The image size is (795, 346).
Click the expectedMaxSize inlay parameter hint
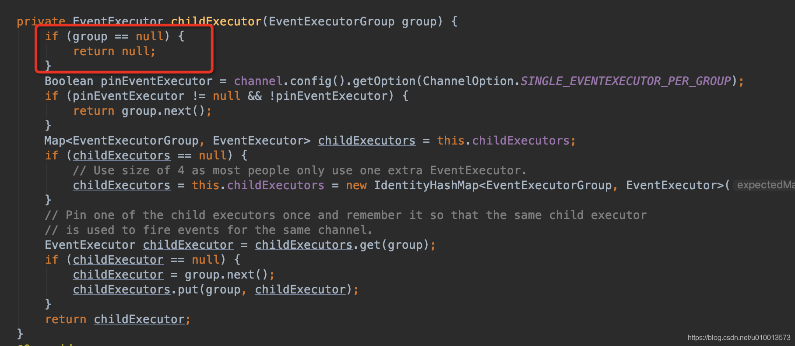(765, 185)
